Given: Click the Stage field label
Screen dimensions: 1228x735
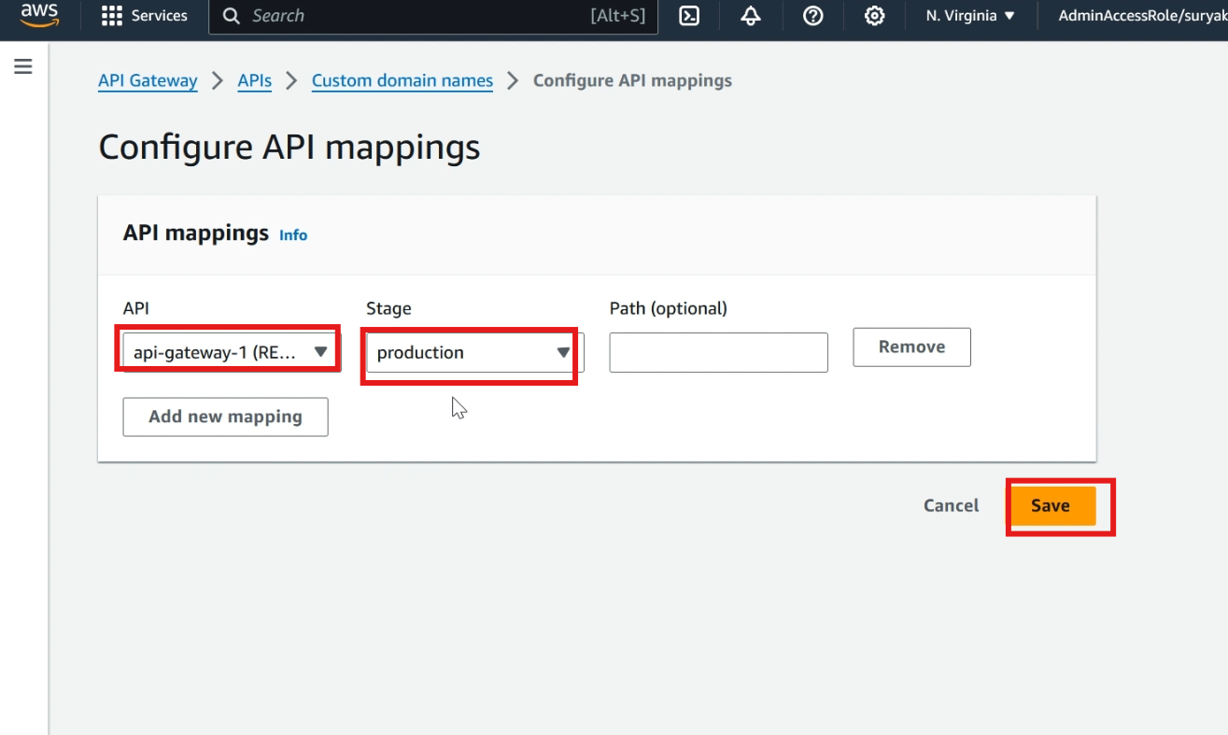Looking at the screenshot, I should coord(388,308).
